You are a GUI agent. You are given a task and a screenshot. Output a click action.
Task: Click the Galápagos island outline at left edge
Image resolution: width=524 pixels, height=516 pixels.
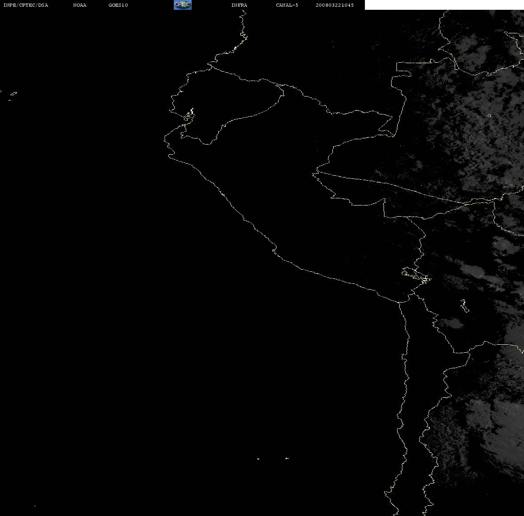pos(13,94)
